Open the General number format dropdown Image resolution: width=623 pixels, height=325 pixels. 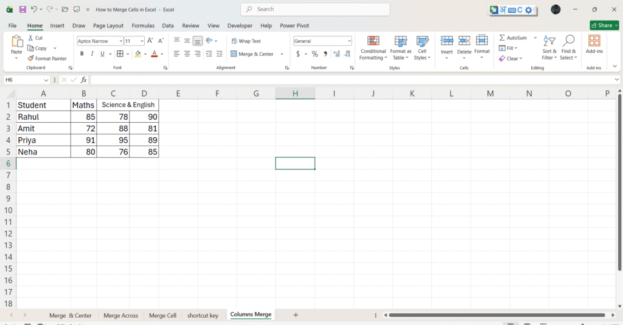click(x=349, y=41)
